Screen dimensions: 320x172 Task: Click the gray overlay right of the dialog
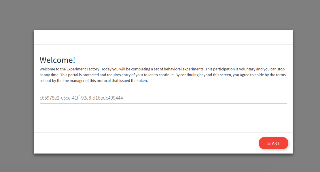tap(306, 91)
